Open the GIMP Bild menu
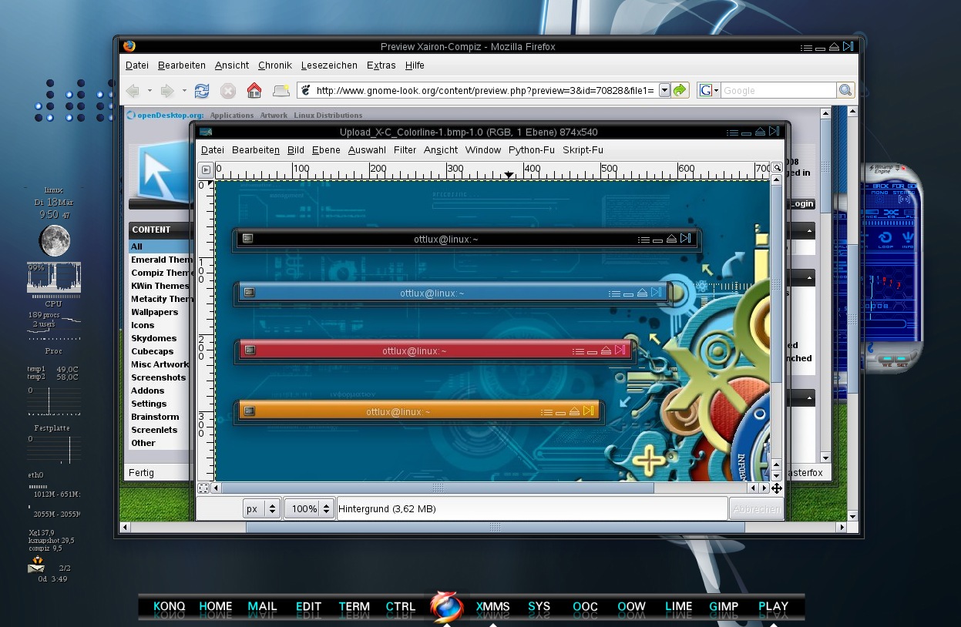 point(296,150)
